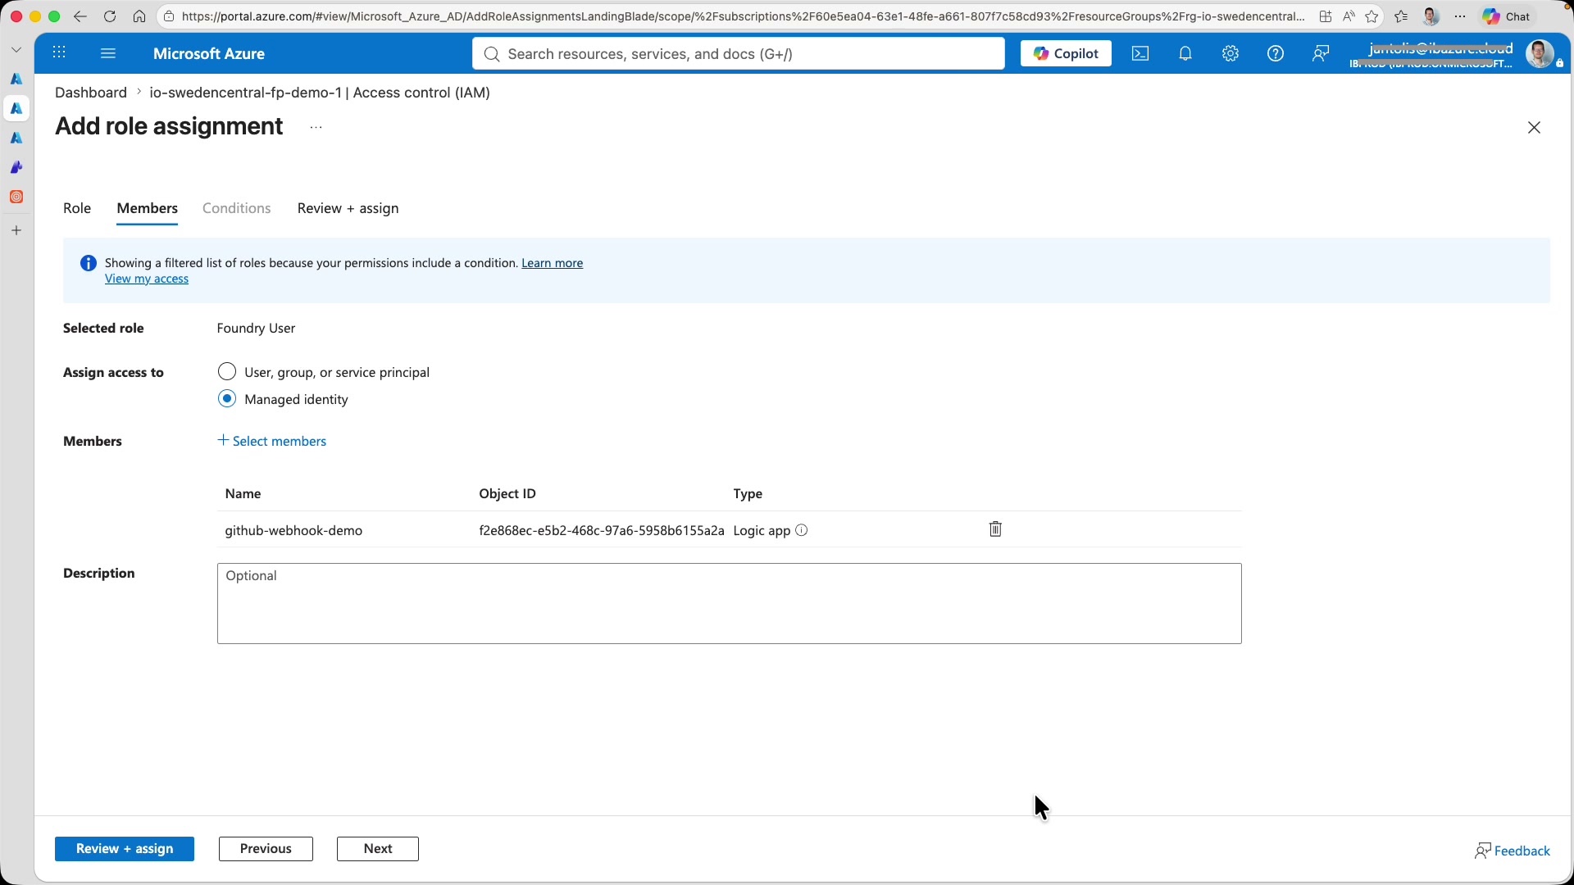Switch to the Conditions tab
1574x885 pixels.
click(x=237, y=208)
